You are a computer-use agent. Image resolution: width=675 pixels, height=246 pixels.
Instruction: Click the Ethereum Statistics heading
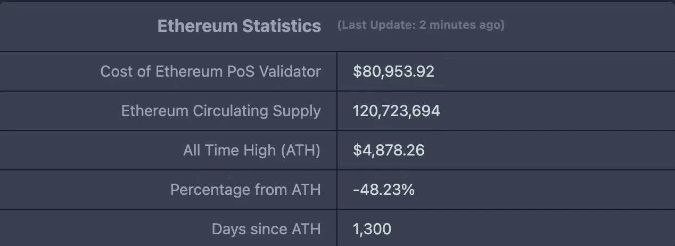[x=239, y=26]
